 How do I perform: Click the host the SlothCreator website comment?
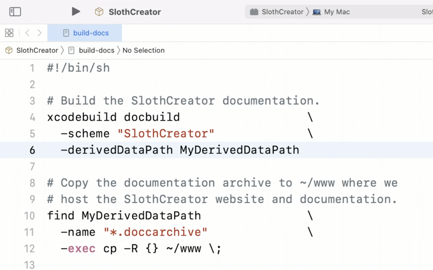(x=222, y=200)
